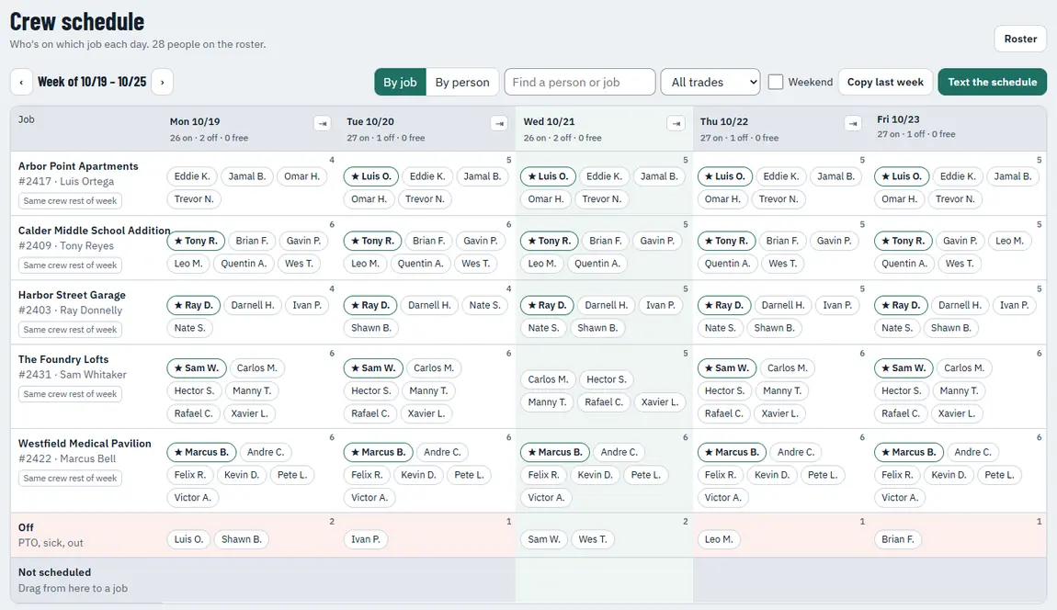Click Rafael C. chip on Friday Foundry Lofts
Screen dimensions: 1057x610
click(x=901, y=413)
